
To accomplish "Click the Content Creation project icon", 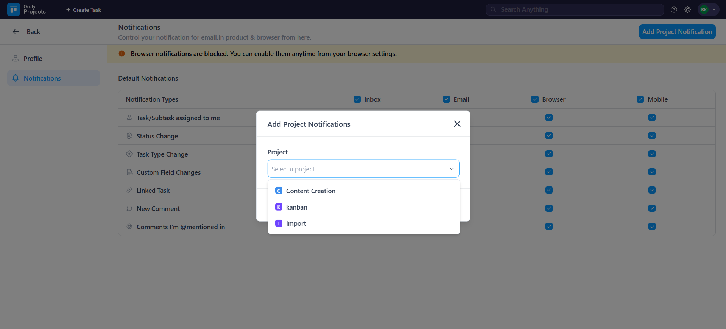I will [x=279, y=191].
